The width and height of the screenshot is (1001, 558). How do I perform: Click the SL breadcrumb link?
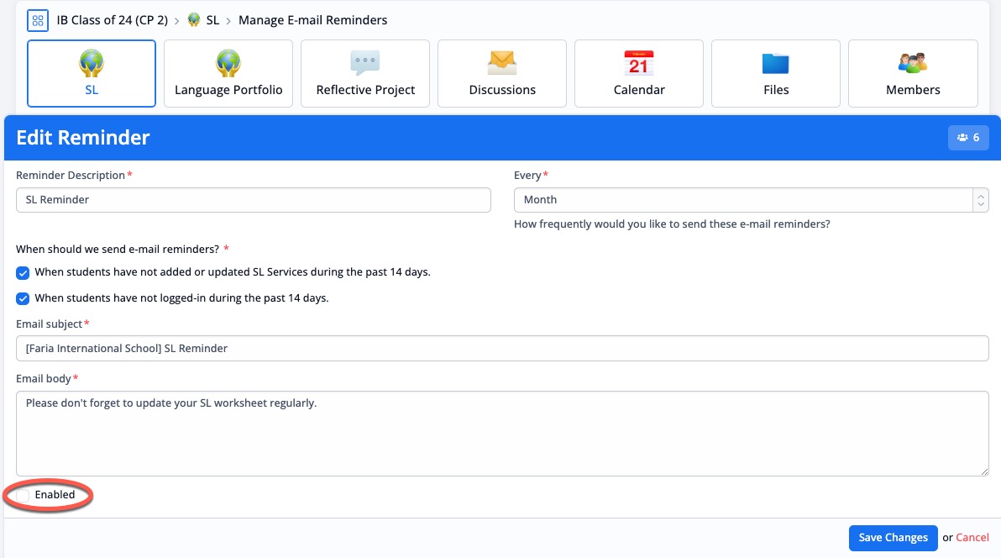point(212,20)
